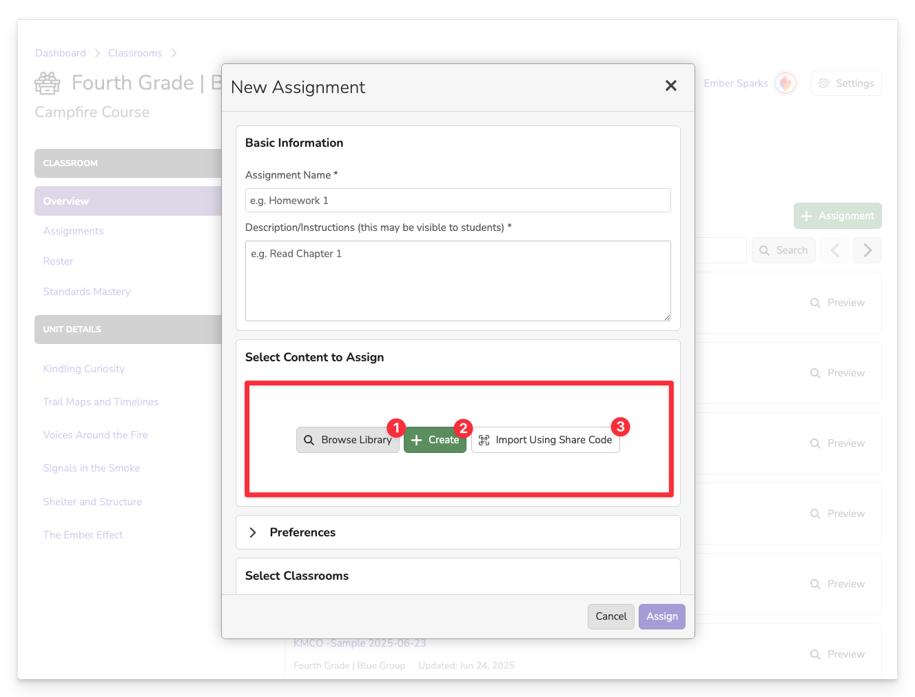Screen dimensions: 915x697
Task: Click the green Create button
Action: pyautogui.click(x=435, y=440)
